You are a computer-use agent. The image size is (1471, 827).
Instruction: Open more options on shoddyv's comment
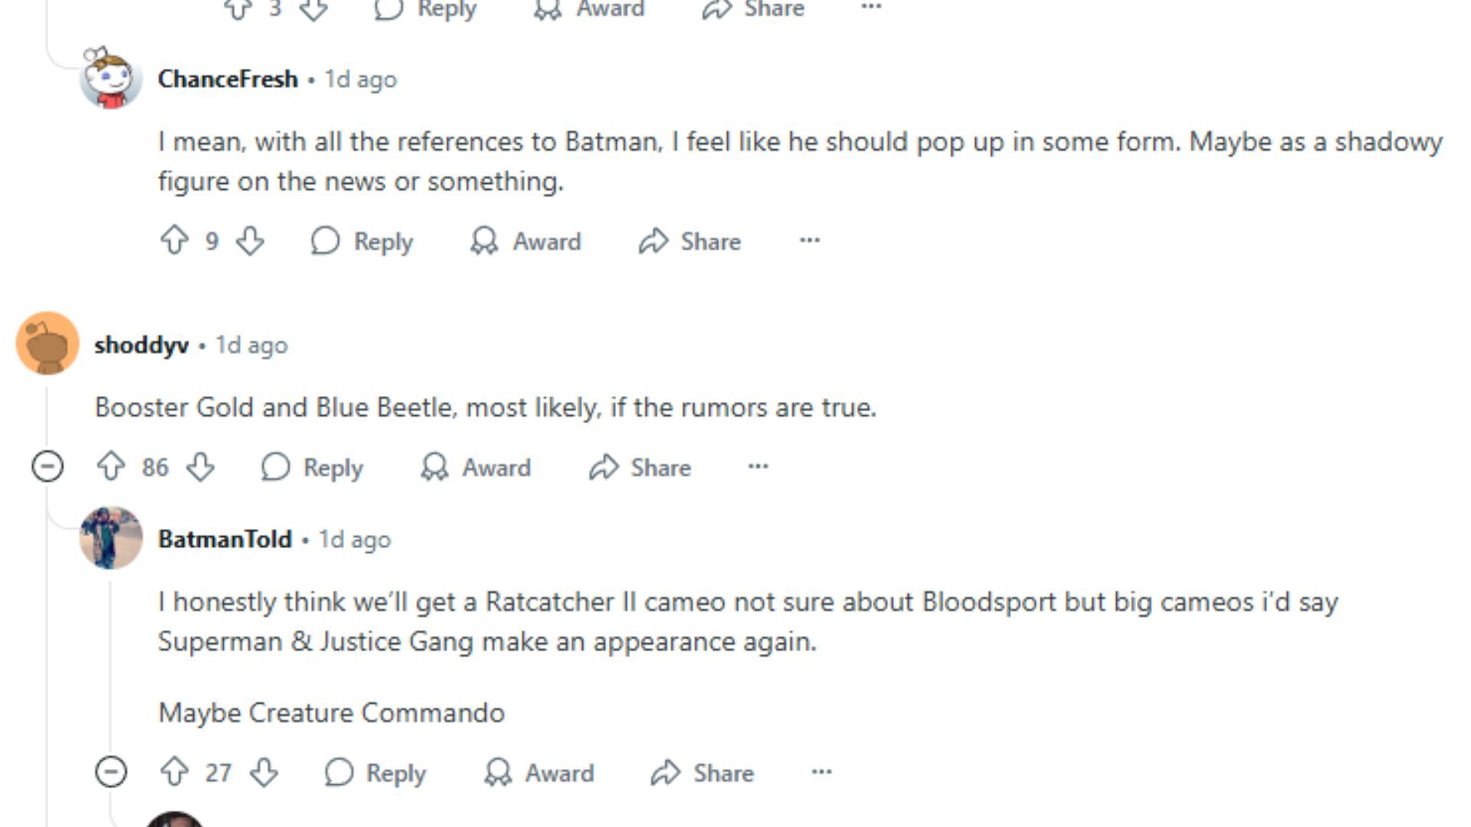coord(758,466)
